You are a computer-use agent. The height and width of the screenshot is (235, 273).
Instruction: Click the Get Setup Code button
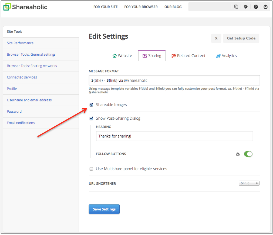(x=241, y=38)
